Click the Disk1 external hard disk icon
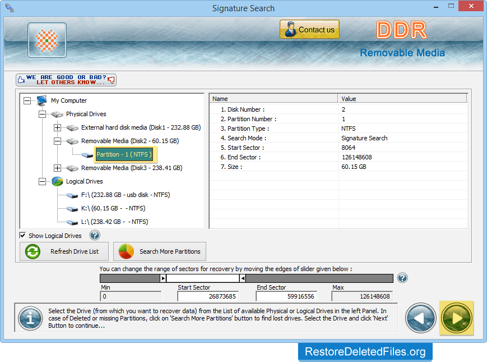Image resolution: width=487 pixels, height=362 pixels. (x=72, y=128)
